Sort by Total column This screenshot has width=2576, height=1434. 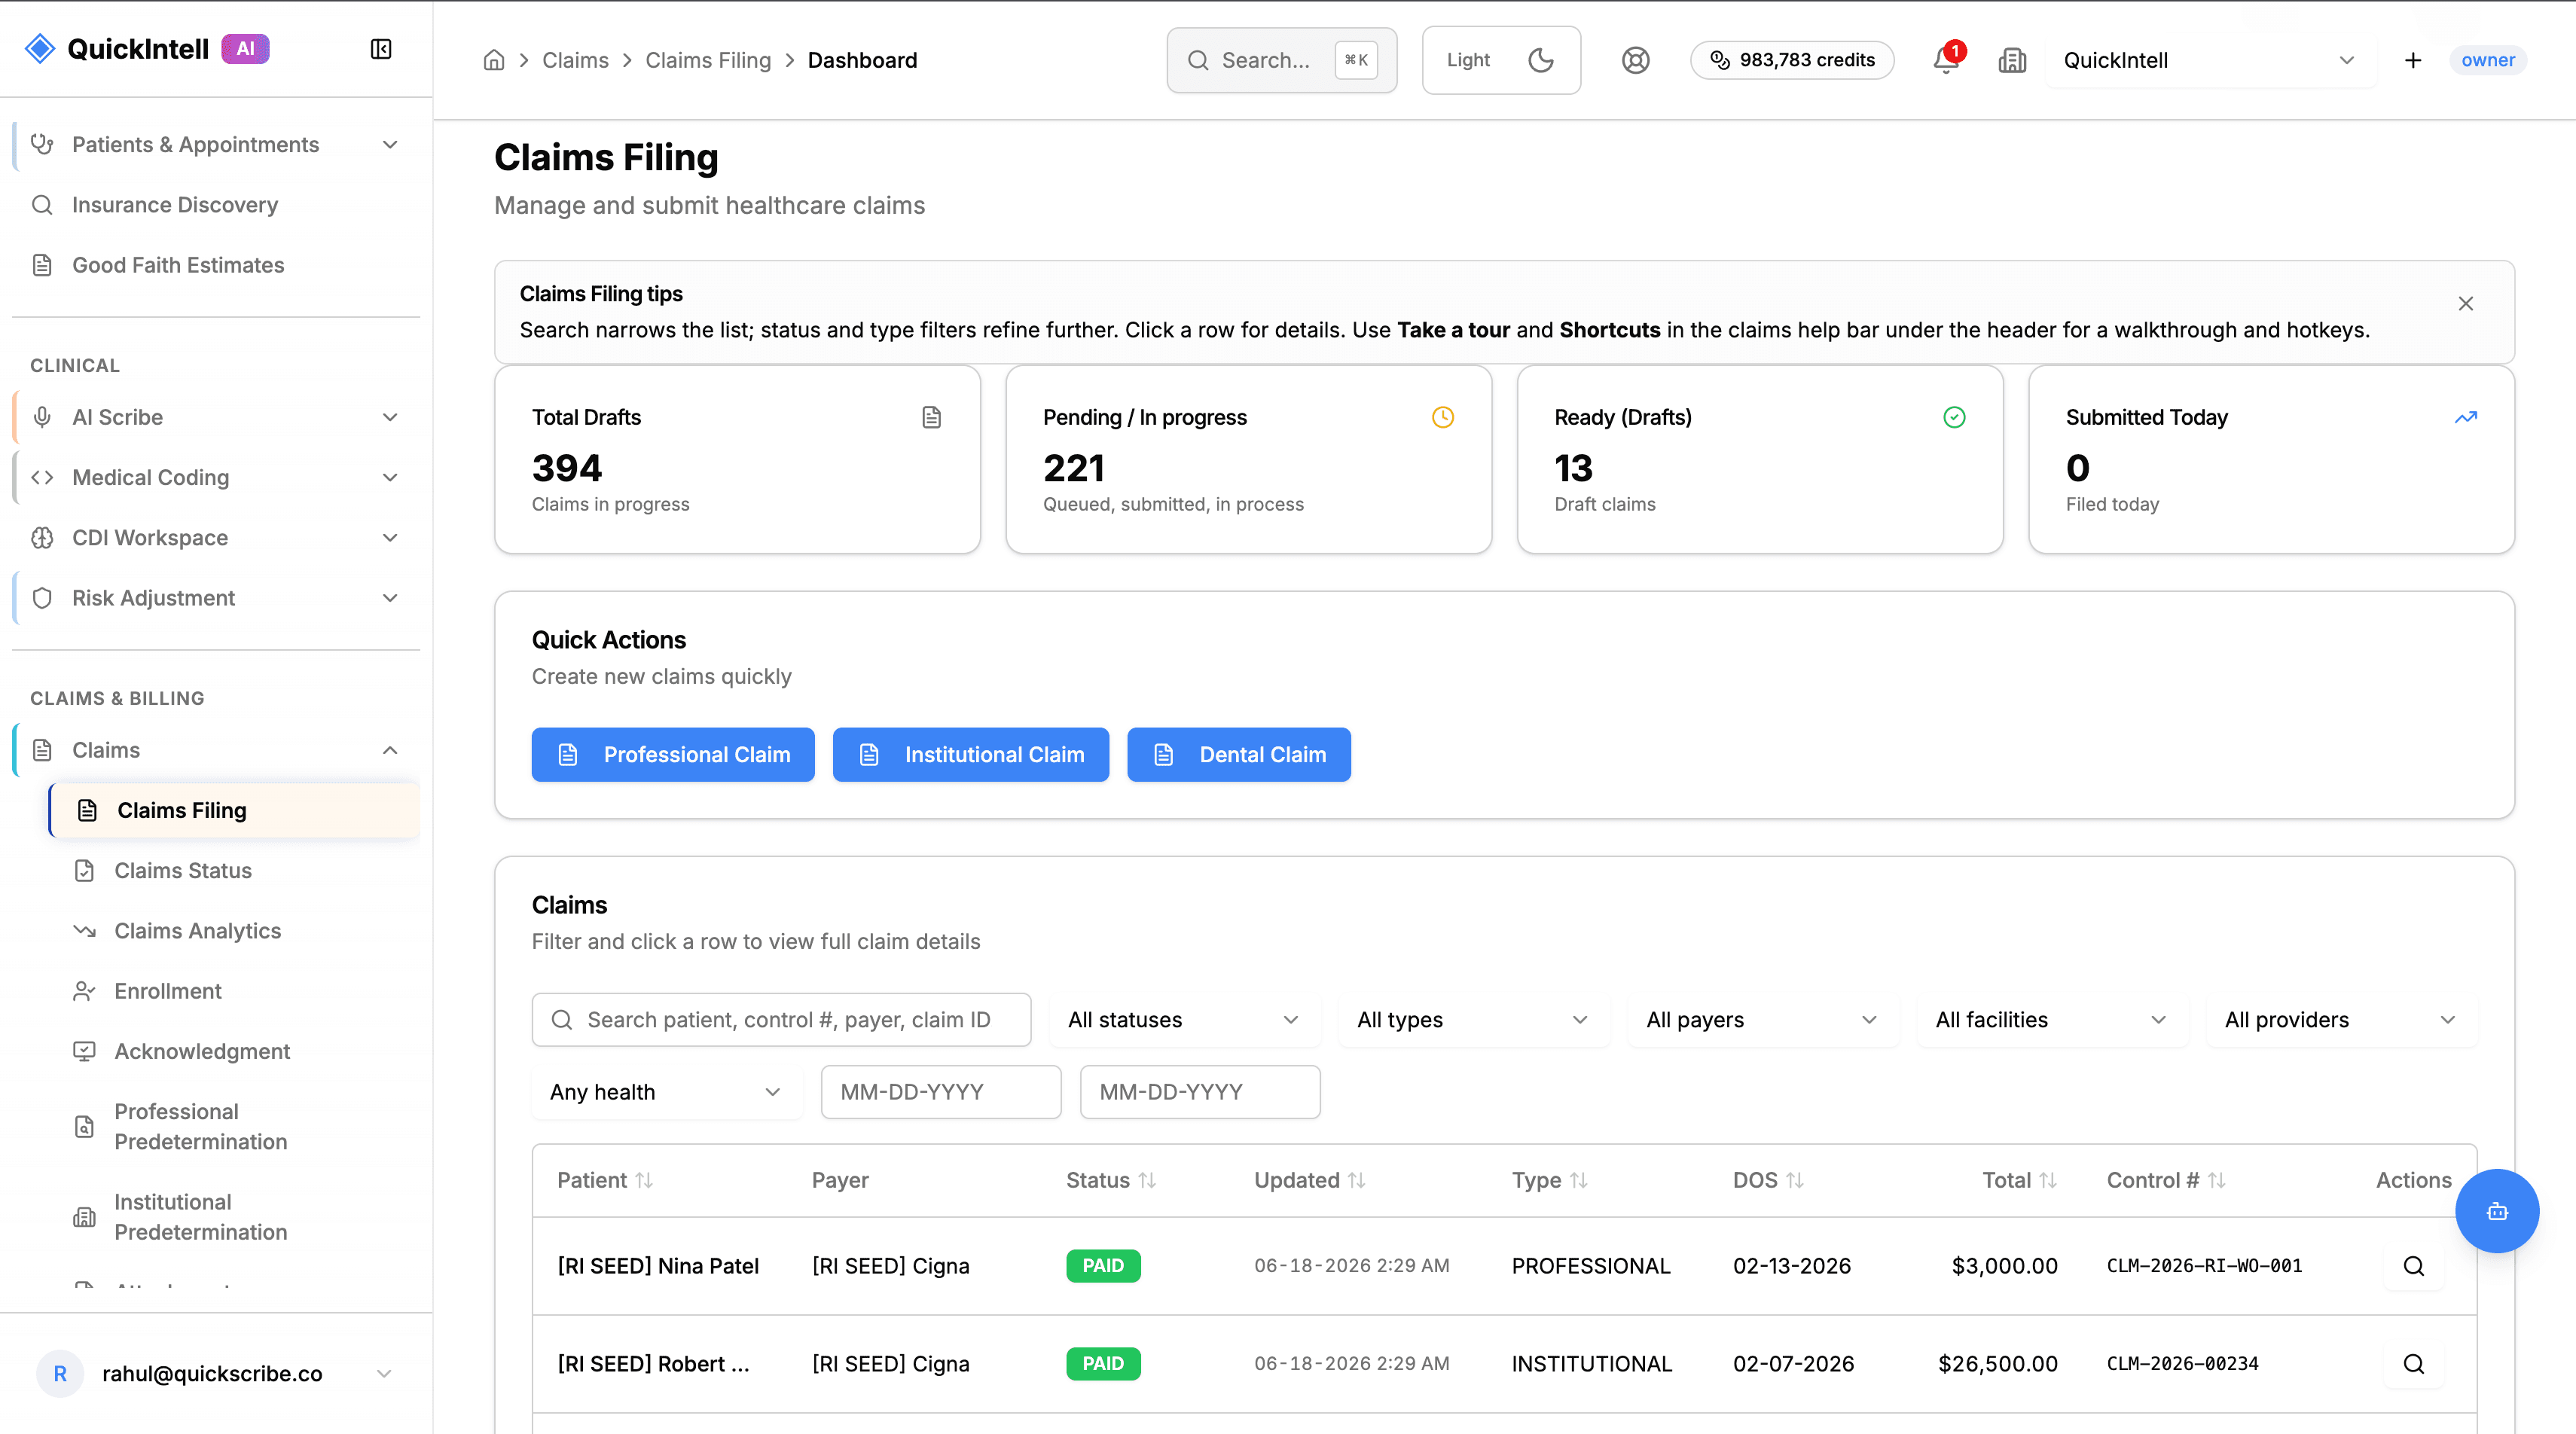[2020, 1181]
